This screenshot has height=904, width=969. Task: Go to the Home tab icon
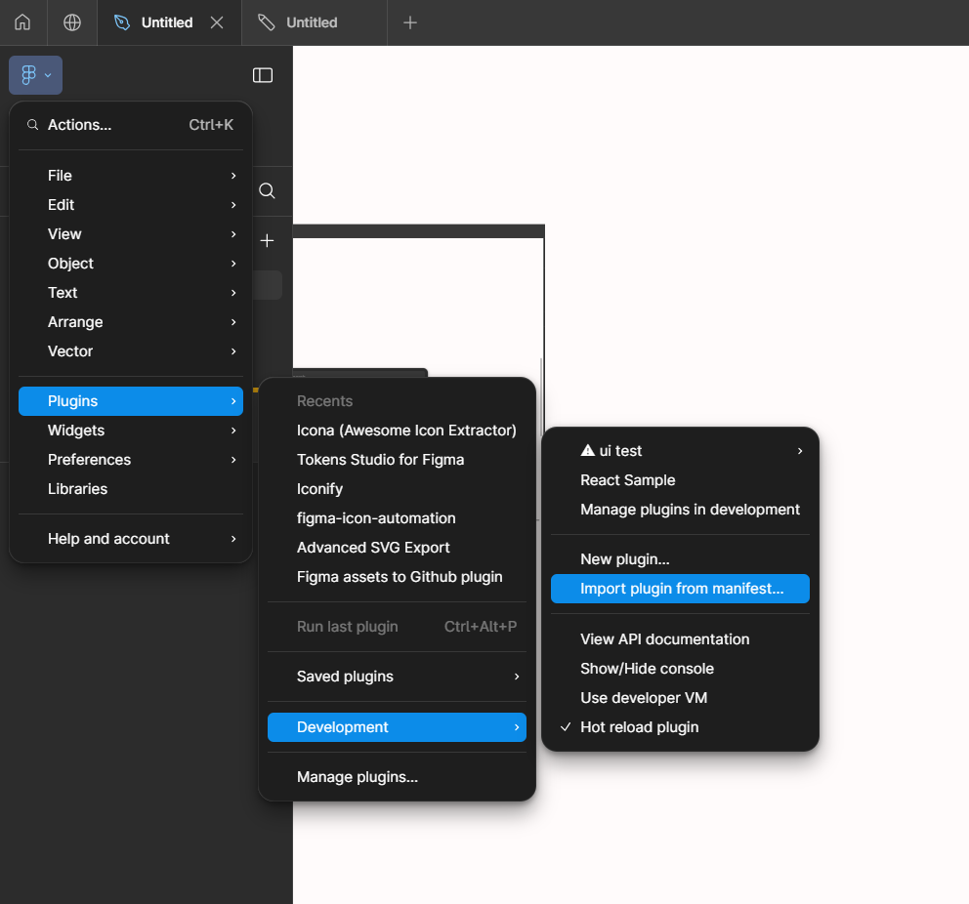pyautogui.click(x=22, y=22)
